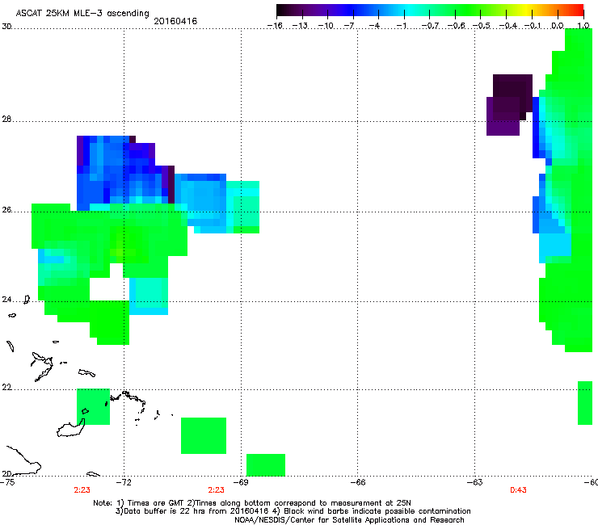The height and width of the screenshot is (525, 598).
Task: Click the longitude label -66
Action: point(357,482)
